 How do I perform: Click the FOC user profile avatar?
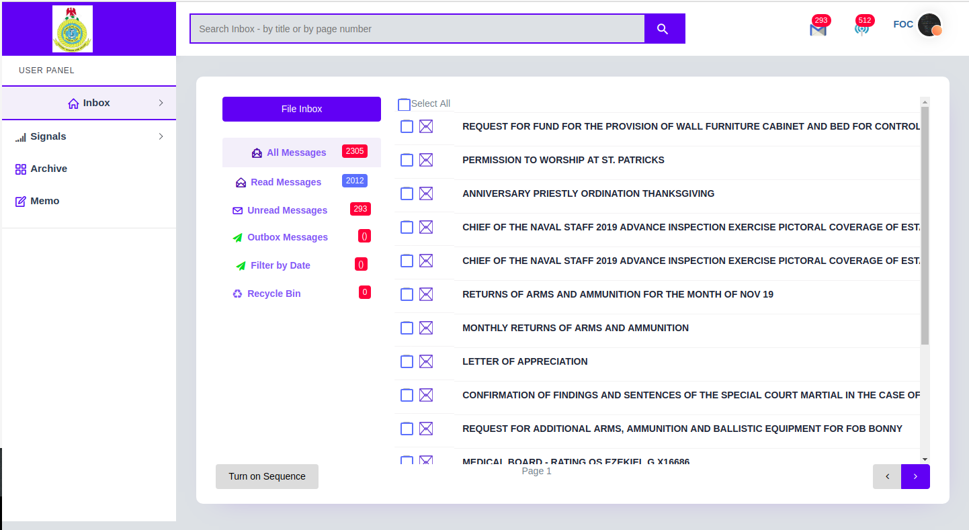point(929,26)
